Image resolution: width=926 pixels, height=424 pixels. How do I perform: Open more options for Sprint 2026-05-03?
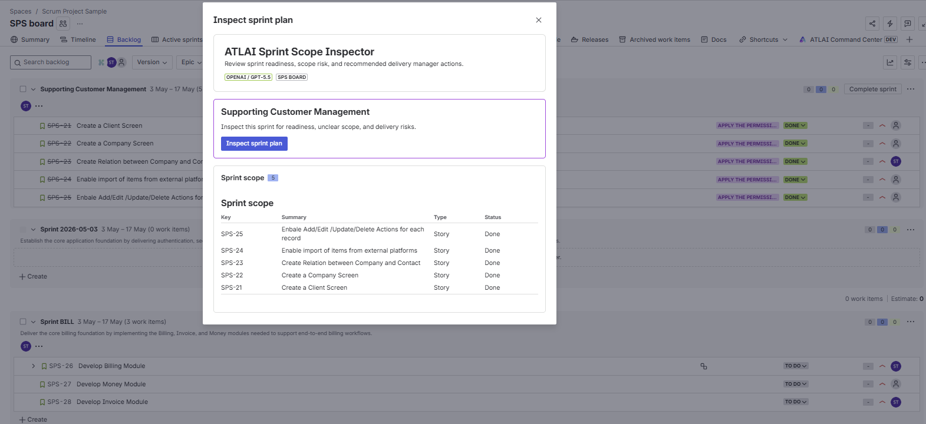click(x=911, y=230)
